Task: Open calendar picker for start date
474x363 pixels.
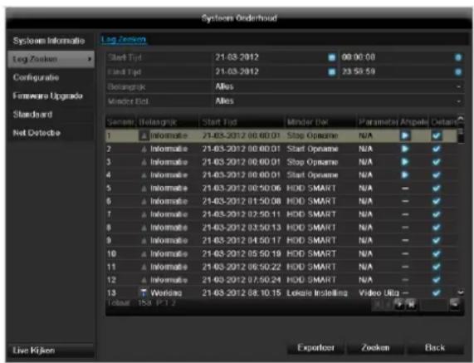Action: pyautogui.click(x=331, y=57)
